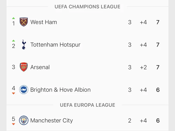Click the UEFA Europa League section header
The width and height of the screenshot is (175, 131).
click(x=87, y=105)
